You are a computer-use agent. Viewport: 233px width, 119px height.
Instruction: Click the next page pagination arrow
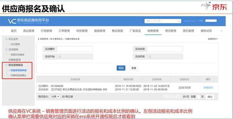[x=178, y=97]
